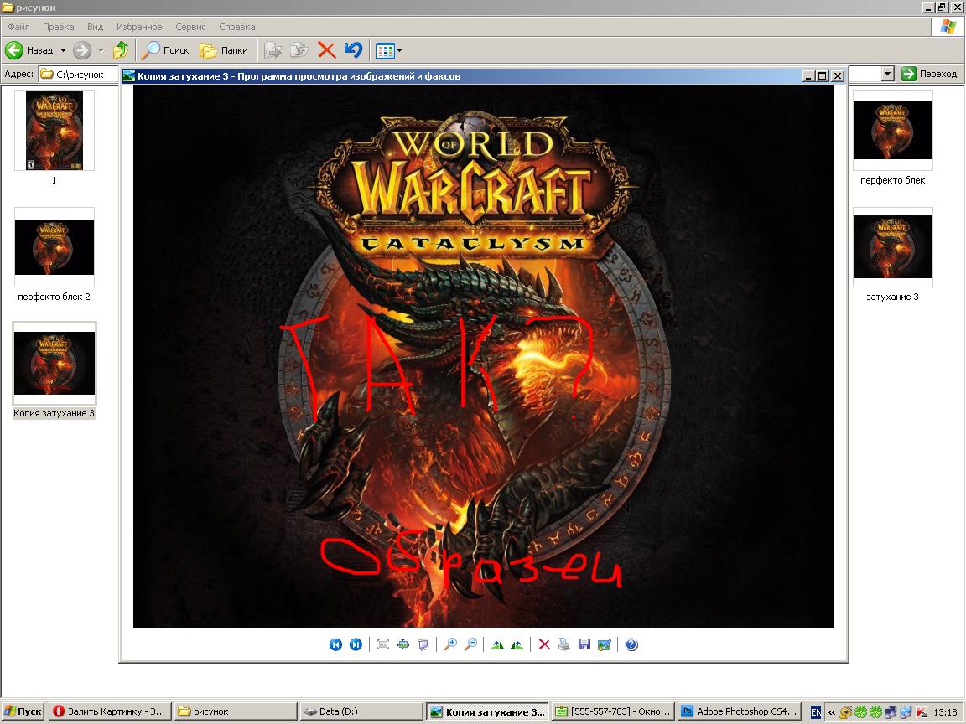Screen dimensions: 966x724
Task: Print the image from viewer
Action: (564, 644)
